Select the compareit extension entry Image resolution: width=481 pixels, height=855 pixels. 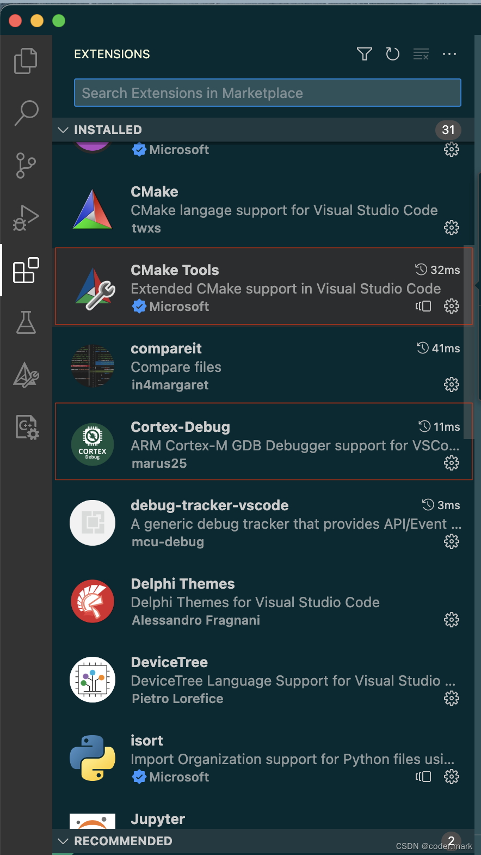click(256, 366)
